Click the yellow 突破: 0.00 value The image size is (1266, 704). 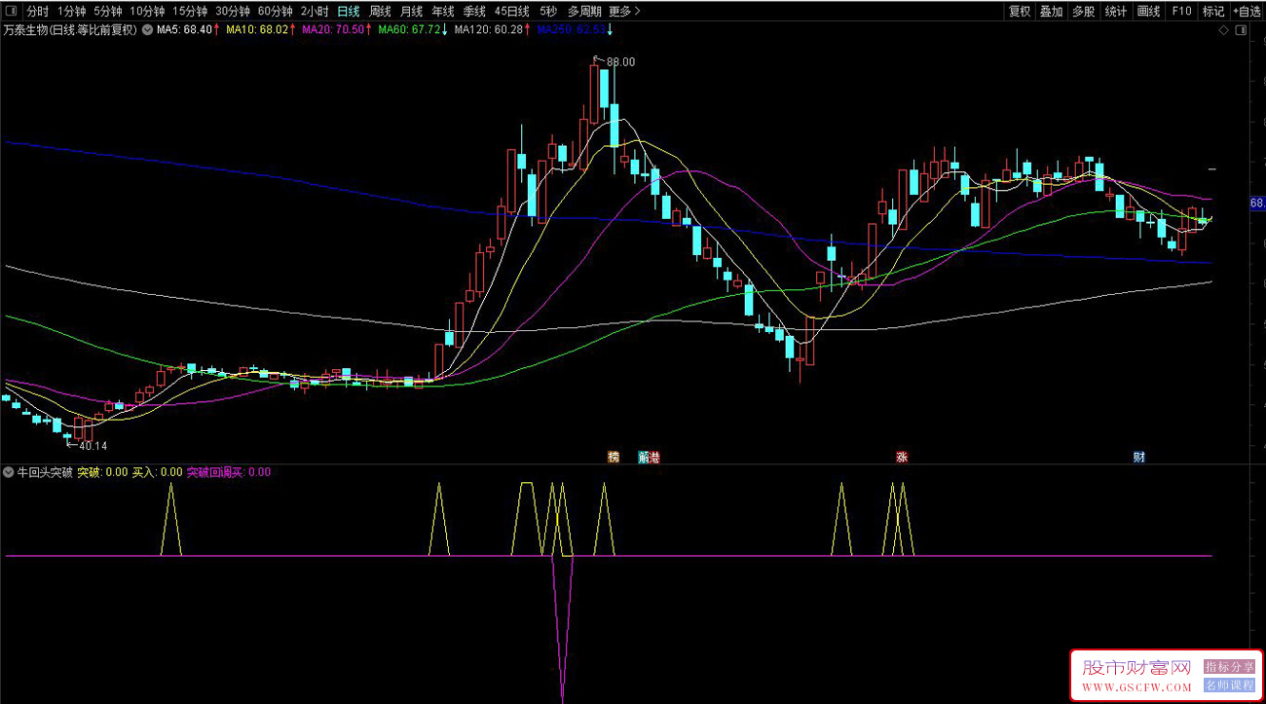[103, 472]
